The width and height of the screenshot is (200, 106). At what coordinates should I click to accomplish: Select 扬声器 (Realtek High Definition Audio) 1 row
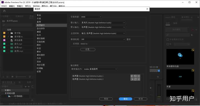pyautogui.click(x=88, y=76)
